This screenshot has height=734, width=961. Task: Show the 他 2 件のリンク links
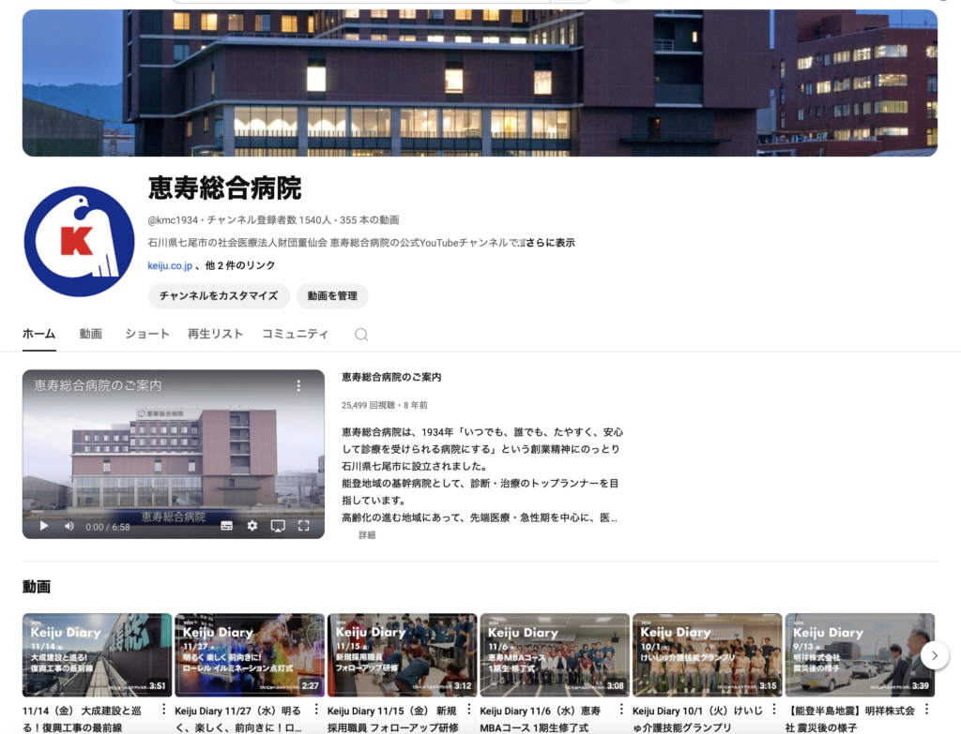pyautogui.click(x=239, y=265)
